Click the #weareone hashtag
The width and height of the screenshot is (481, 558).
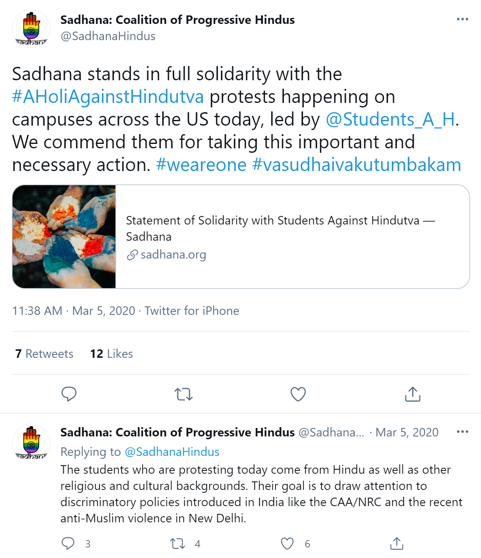pos(201,165)
